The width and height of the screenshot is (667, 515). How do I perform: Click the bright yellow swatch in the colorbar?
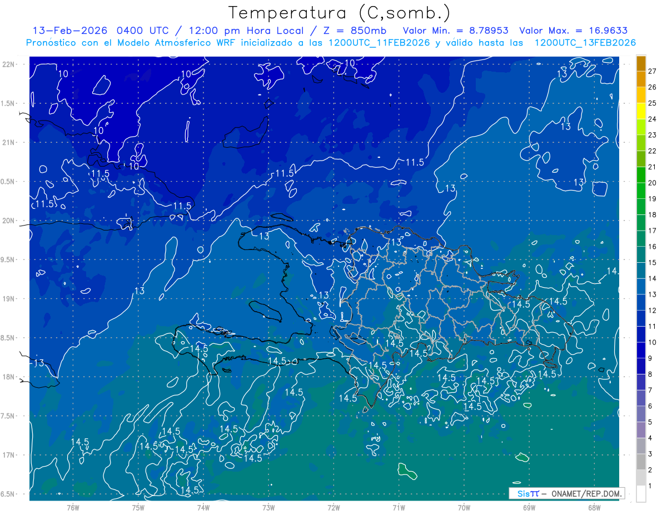pos(641,111)
